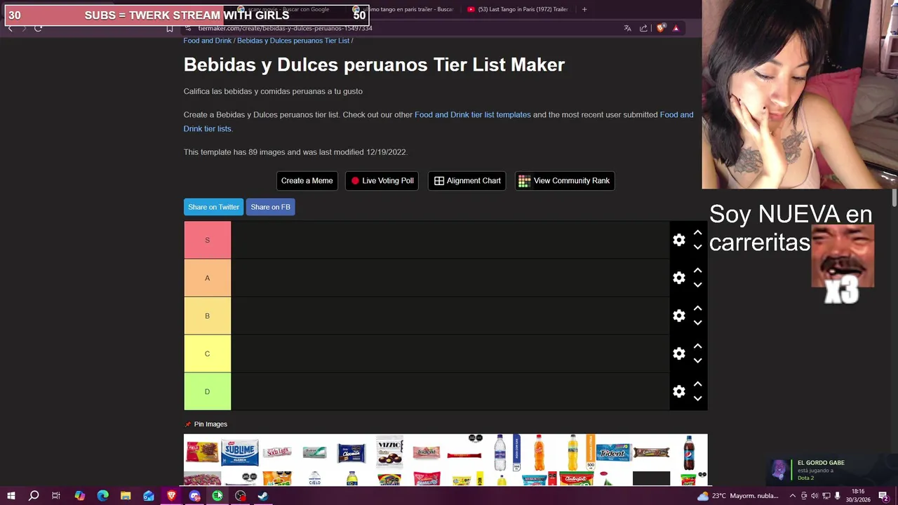Click the share page icon in address bar
This screenshot has height=505, width=898.
click(x=643, y=28)
